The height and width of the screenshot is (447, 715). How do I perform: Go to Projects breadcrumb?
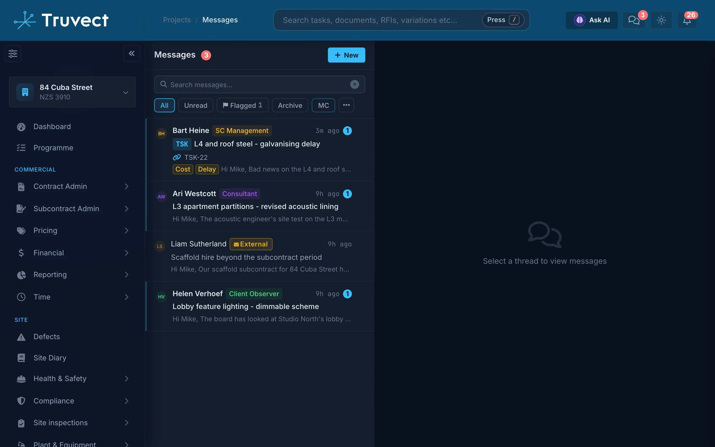tap(177, 20)
